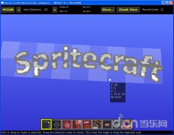Select the Selection tool in the toolbar
This screenshot has height=135, width=174.
[x=46, y=124]
